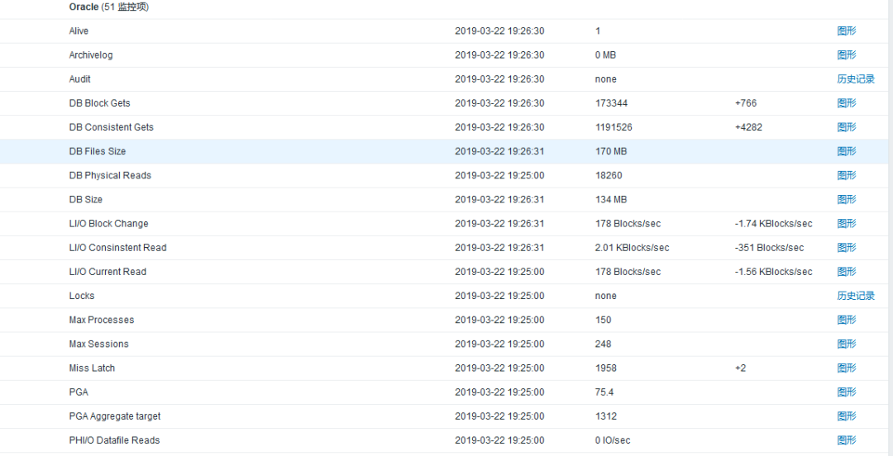Image resolution: width=893 pixels, height=456 pixels.
Task: Click the Oracle group header
Action: click(109, 7)
